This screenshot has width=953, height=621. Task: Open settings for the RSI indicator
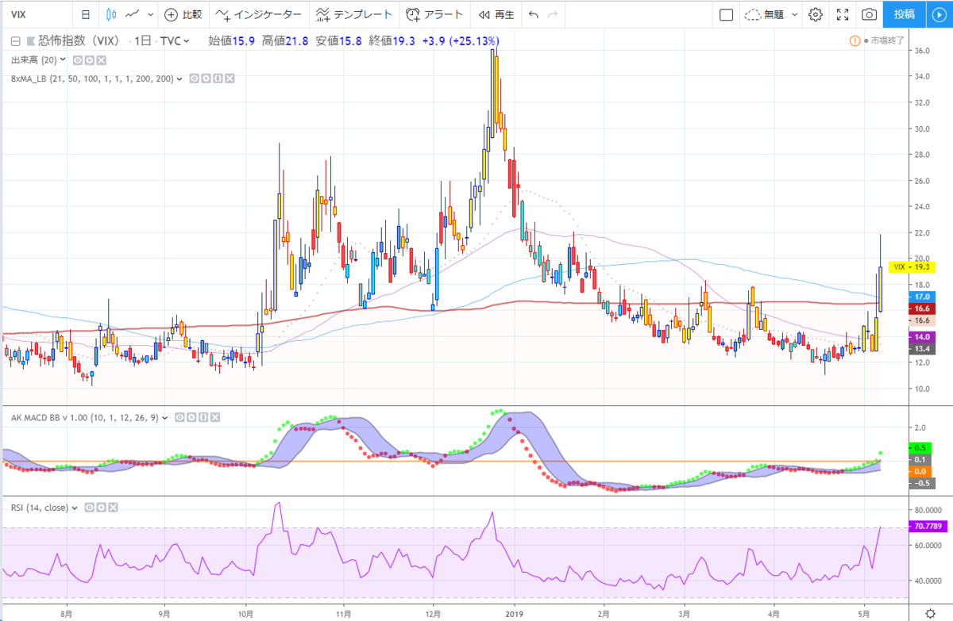[102, 507]
